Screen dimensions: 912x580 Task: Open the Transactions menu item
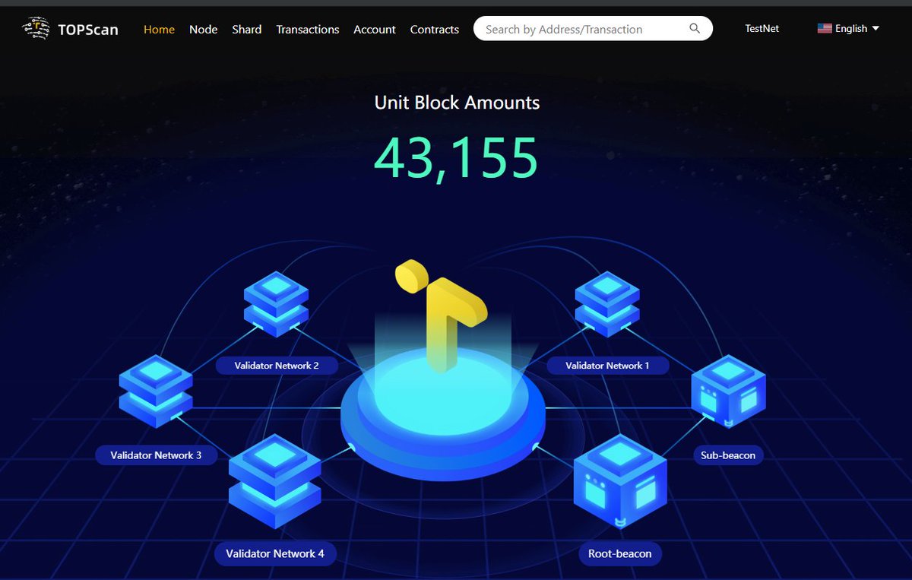click(308, 30)
